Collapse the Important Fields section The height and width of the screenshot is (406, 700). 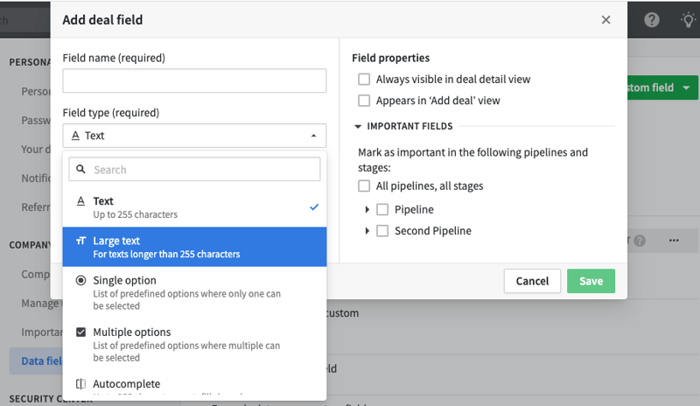(x=358, y=126)
